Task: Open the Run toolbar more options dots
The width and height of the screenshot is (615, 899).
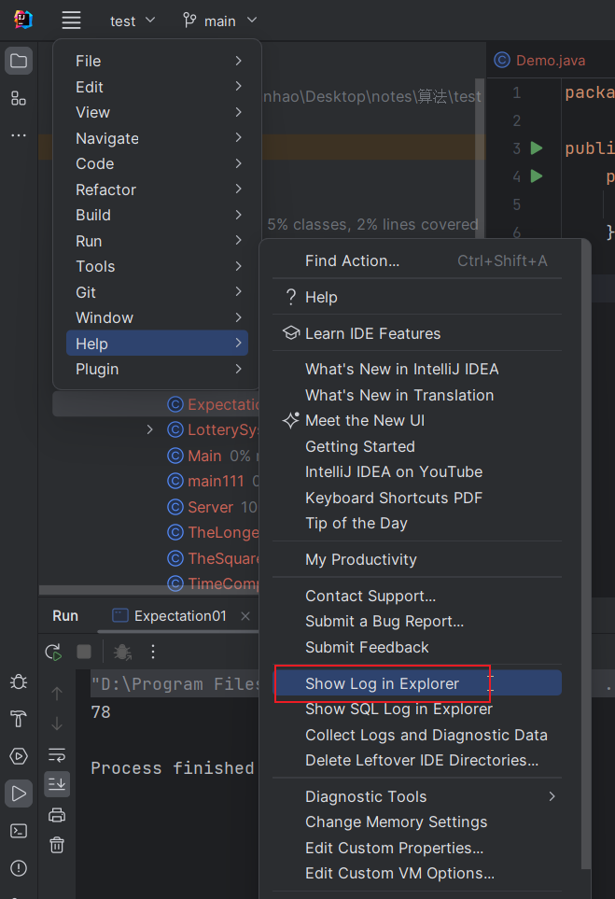Action: tap(152, 652)
